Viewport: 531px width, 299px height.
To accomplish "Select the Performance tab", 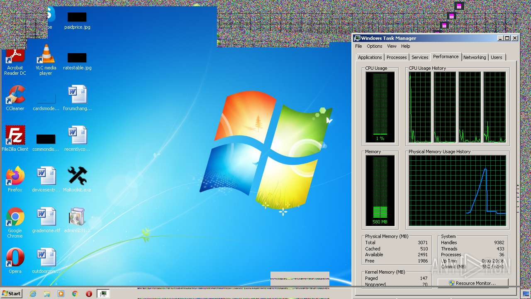I will point(446,56).
